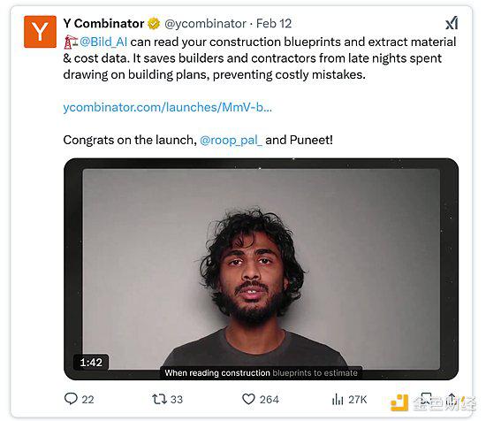The width and height of the screenshot is (486, 421).
Task: View analytics via bar chart icon
Action: pos(338,399)
